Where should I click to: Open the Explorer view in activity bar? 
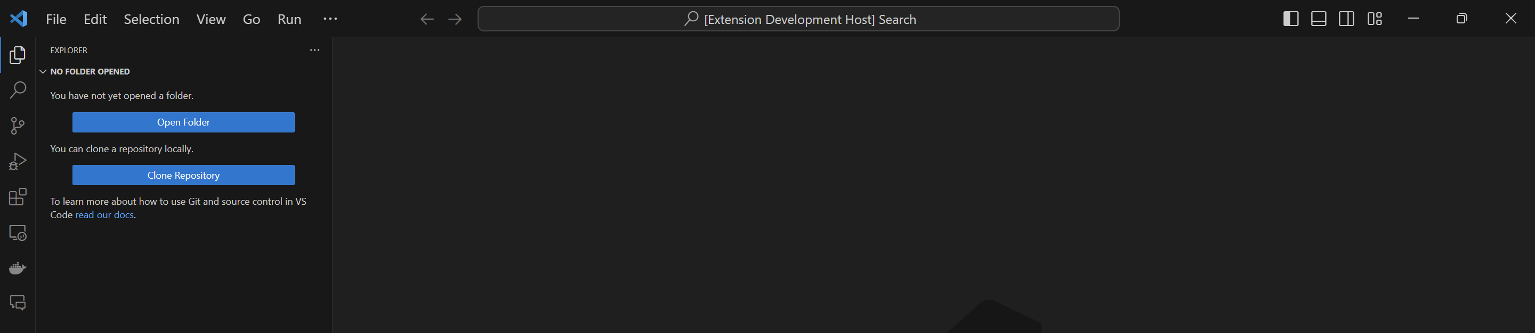(x=18, y=55)
